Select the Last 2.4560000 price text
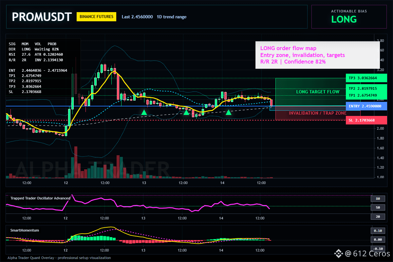 137,17
